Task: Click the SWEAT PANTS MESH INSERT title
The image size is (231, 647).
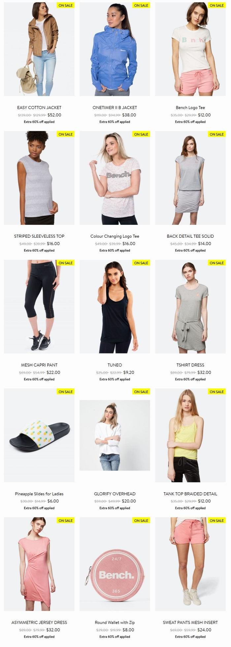Action: click(x=190, y=622)
